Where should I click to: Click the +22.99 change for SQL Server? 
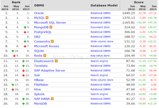pos(141,23)
